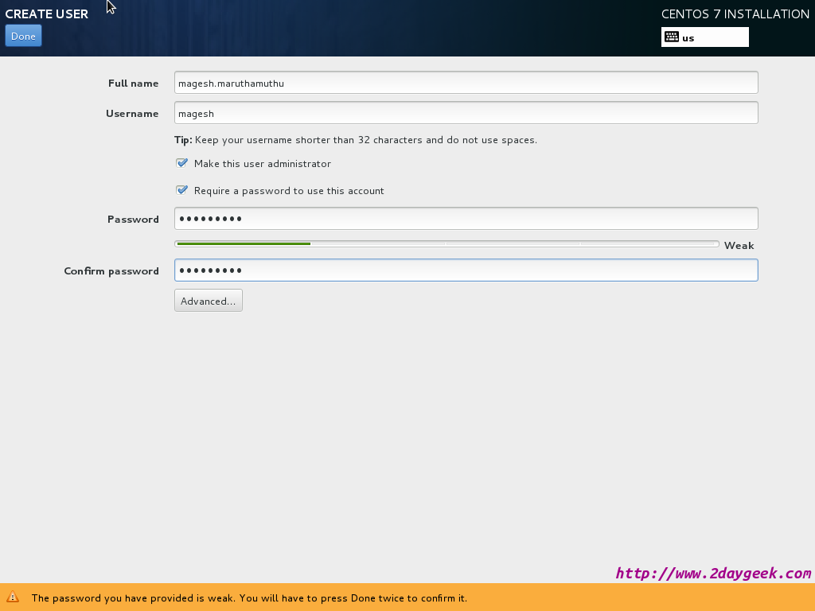815x611 pixels.
Task: Click the Make this user administrator label
Action: 263,164
